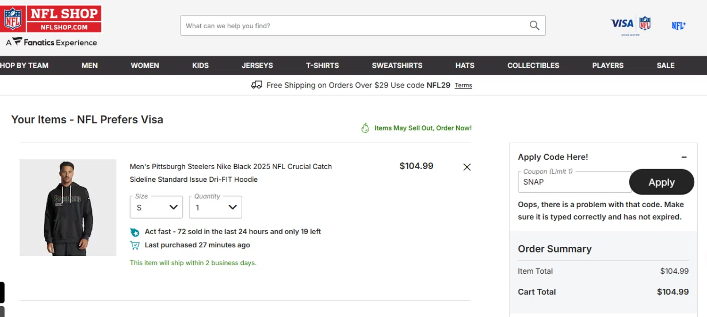Click the Cart Total amount
707x317 pixels.
[x=673, y=292]
